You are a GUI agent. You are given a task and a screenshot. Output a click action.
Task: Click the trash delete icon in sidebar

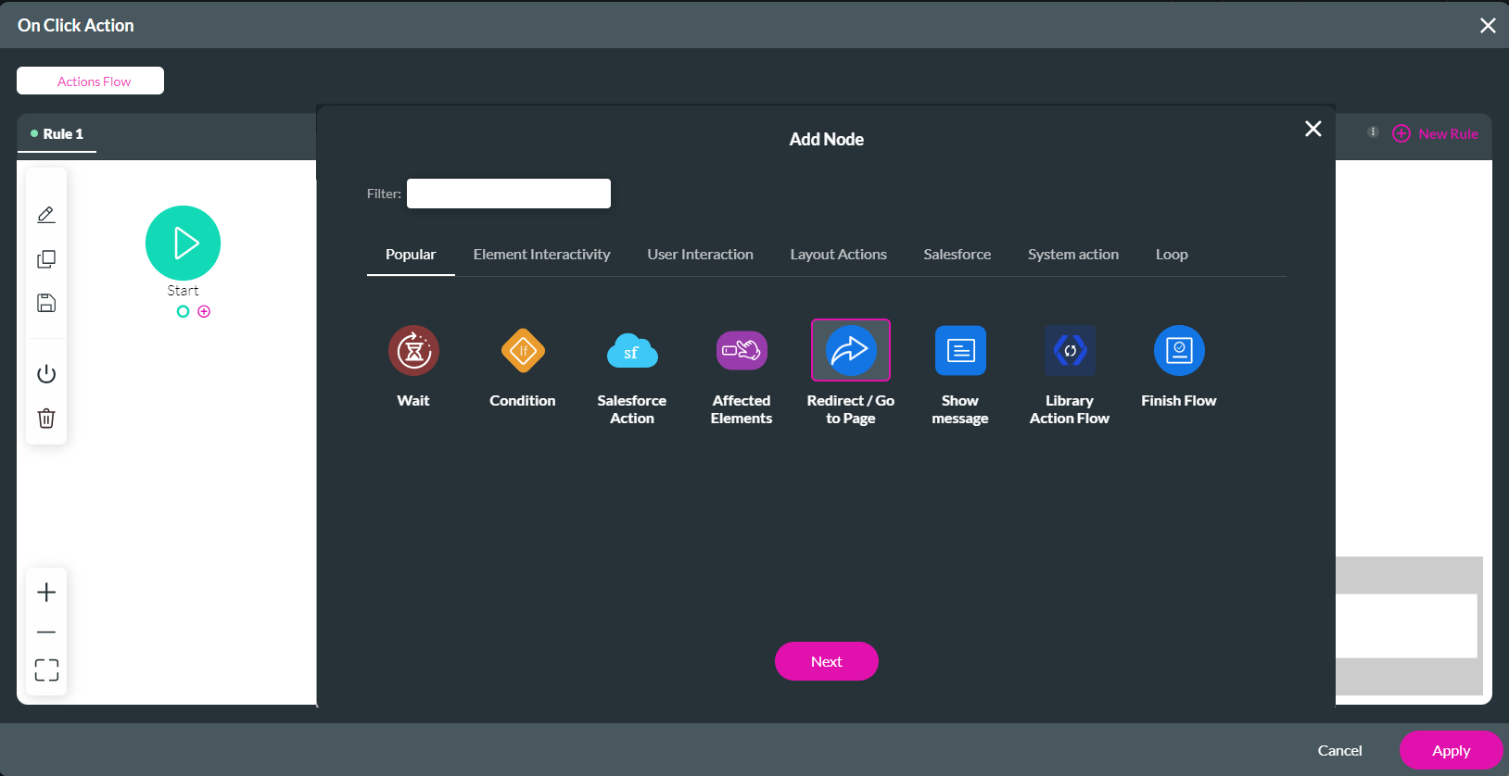click(x=46, y=419)
